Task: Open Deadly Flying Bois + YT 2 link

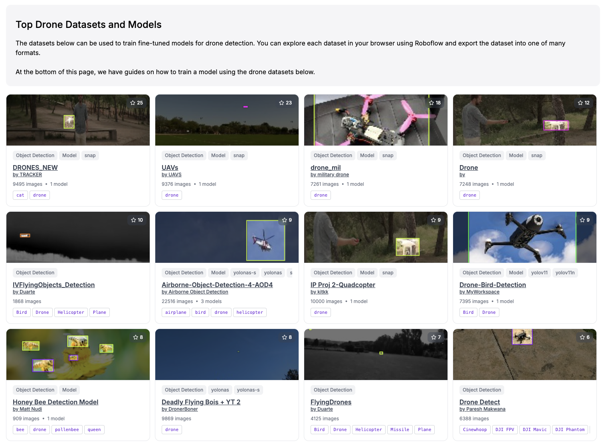Action: [201, 402]
